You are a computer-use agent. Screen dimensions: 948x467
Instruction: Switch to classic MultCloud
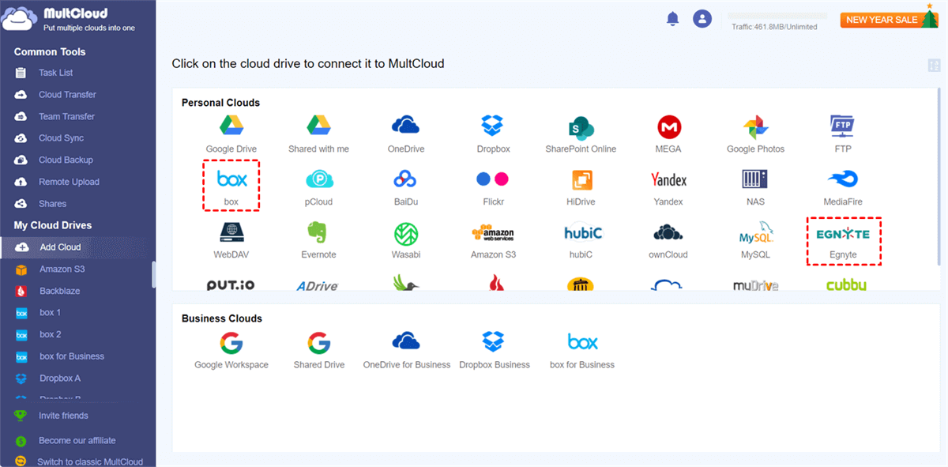[x=90, y=461]
